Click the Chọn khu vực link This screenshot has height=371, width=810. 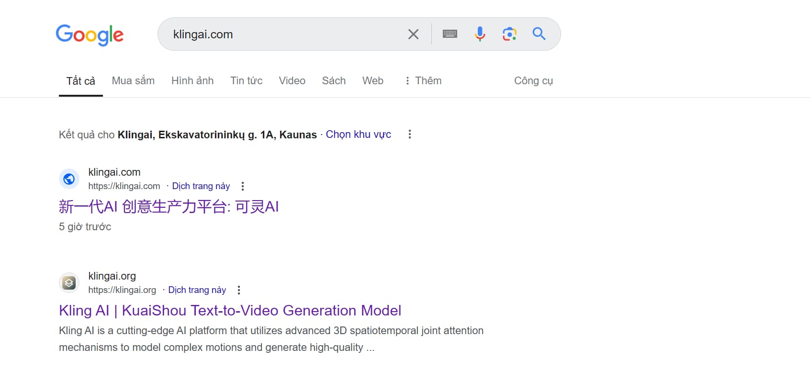click(359, 135)
